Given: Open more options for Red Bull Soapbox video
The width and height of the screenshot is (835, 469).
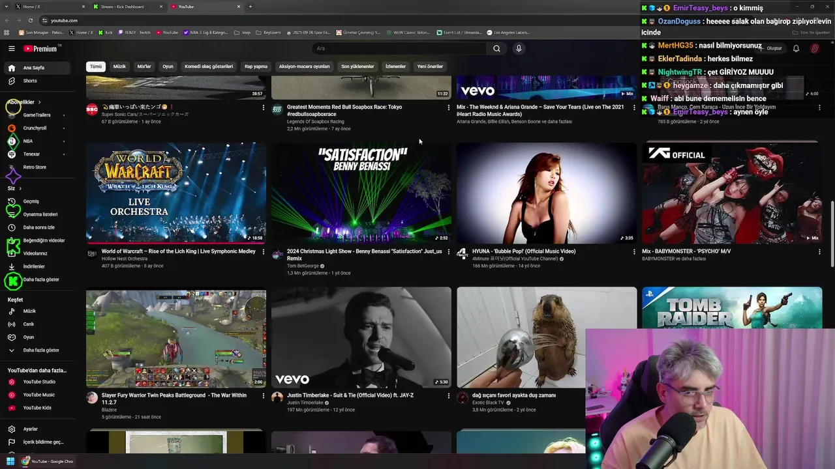Looking at the screenshot, I should 448,107.
